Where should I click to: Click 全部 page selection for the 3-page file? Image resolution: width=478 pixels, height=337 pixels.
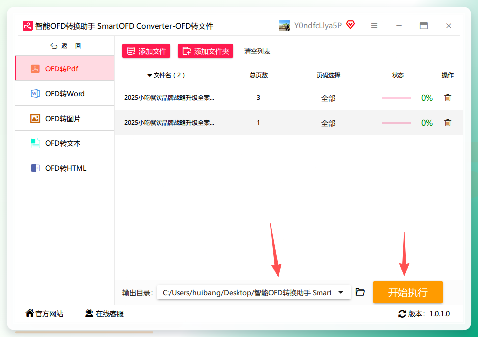pos(328,98)
